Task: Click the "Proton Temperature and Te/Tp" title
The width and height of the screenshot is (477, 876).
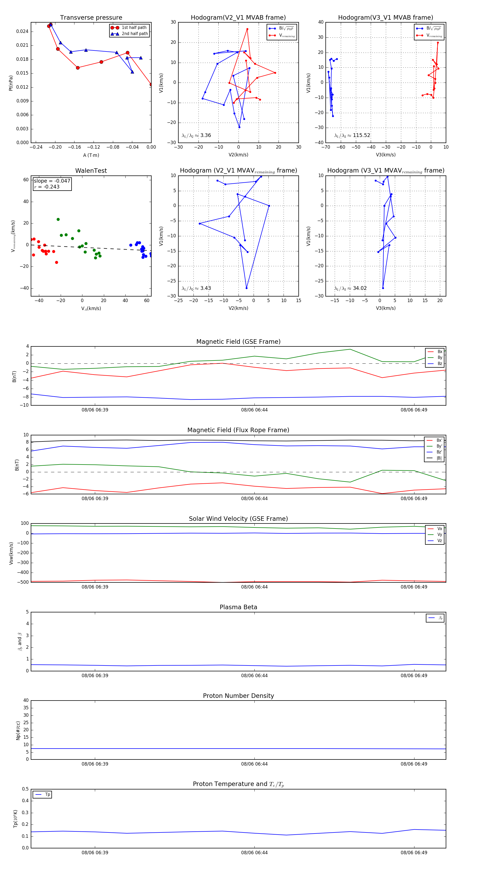Action: [238, 784]
